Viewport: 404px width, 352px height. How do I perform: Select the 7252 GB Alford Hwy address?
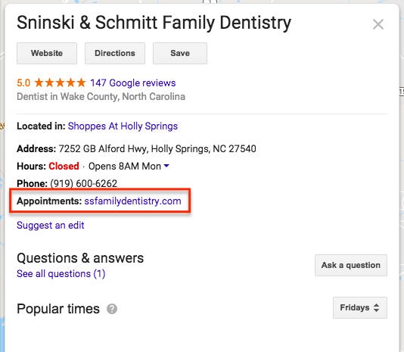157,149
